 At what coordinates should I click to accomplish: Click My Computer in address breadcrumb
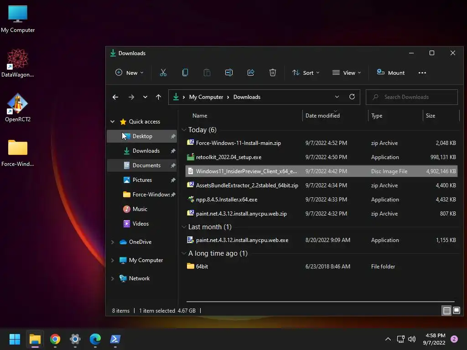tap(206, 97)
